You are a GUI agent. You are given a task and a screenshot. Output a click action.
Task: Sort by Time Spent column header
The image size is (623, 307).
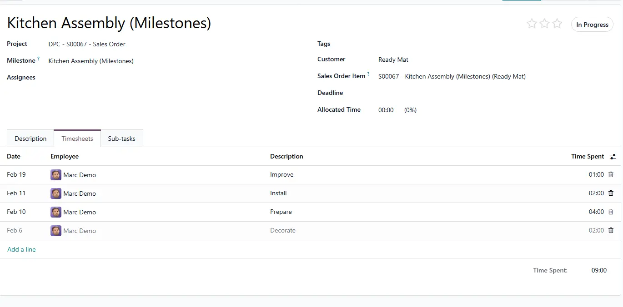[587, 156]
